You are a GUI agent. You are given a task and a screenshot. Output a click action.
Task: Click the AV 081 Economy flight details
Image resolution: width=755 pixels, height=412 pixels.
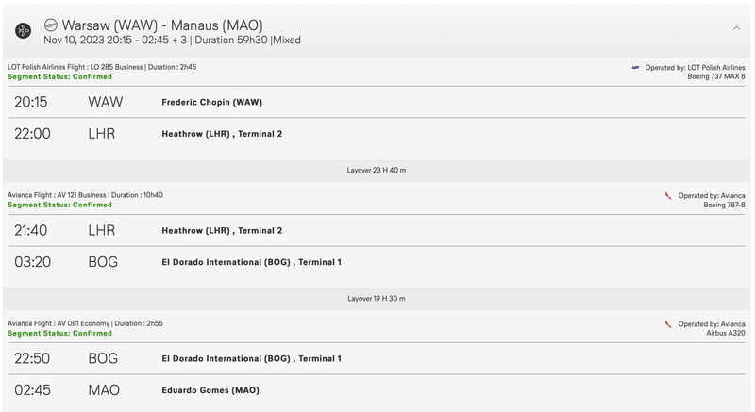coord(85,323)
